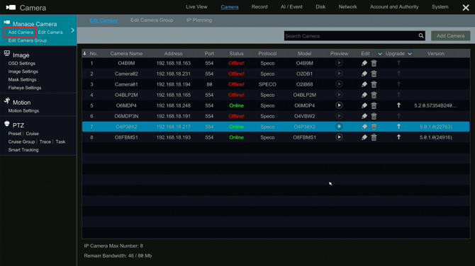Delete Camera02 using trash icon
475x266 pixels.
[374, 74]
